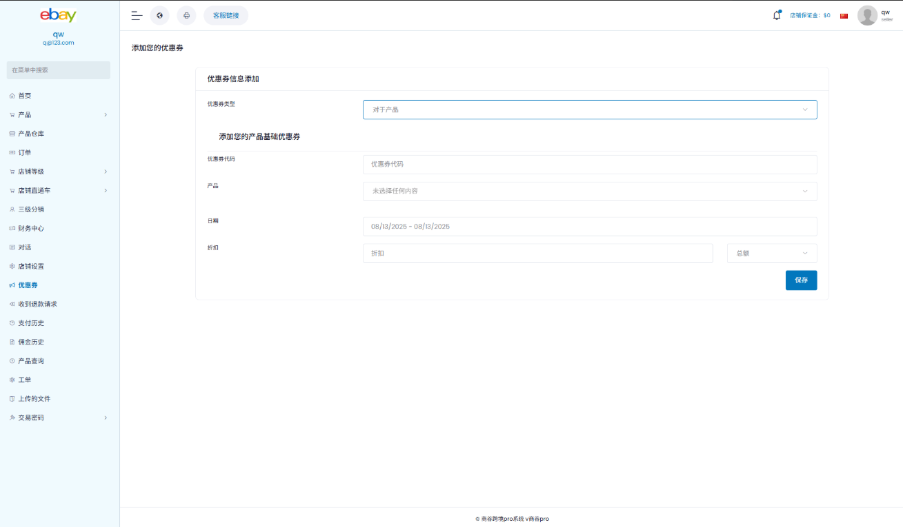Click the printer icon in top bar

pos(186,15)
